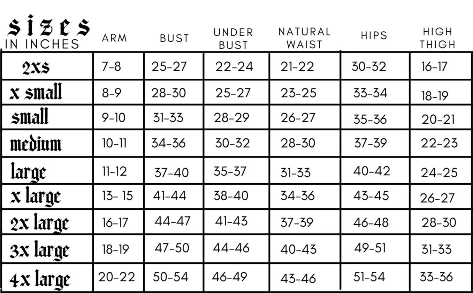Click the 'Sizes in inches' title
Image resolution: width=473 pixels, height=293 pixels.
[48, 32]
